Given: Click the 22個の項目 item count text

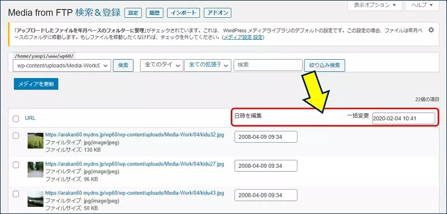Looking at the screenshot, I should [427, 99].
